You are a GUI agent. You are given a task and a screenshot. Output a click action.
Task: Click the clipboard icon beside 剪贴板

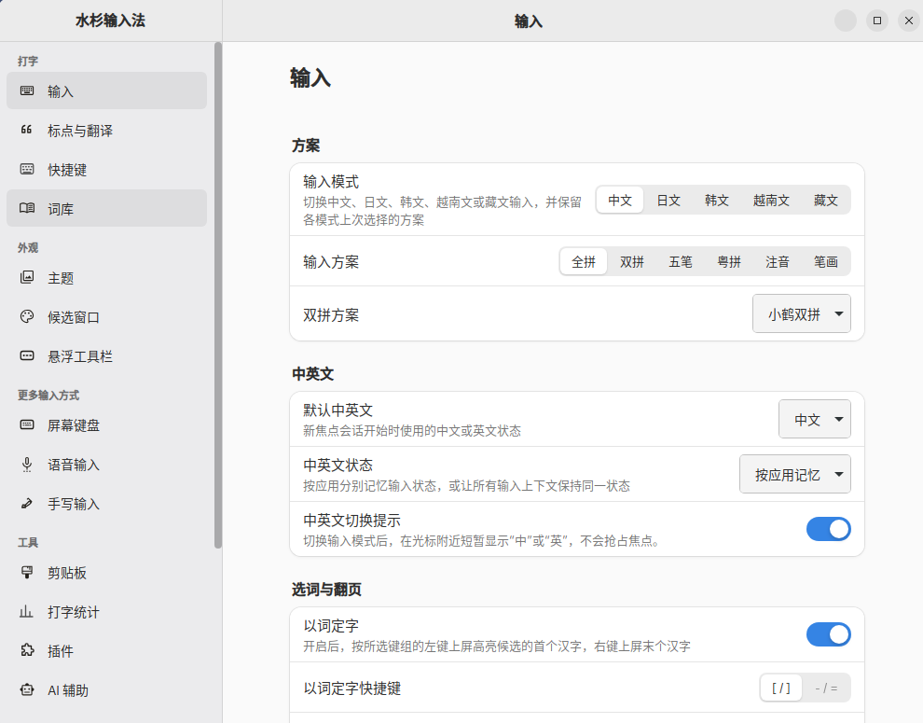pos(27,572)
